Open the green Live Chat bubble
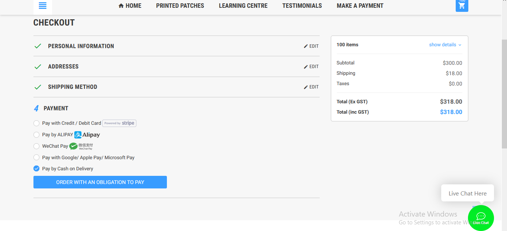507x231 pixels. pyautogui.click(x=481, y=218)
